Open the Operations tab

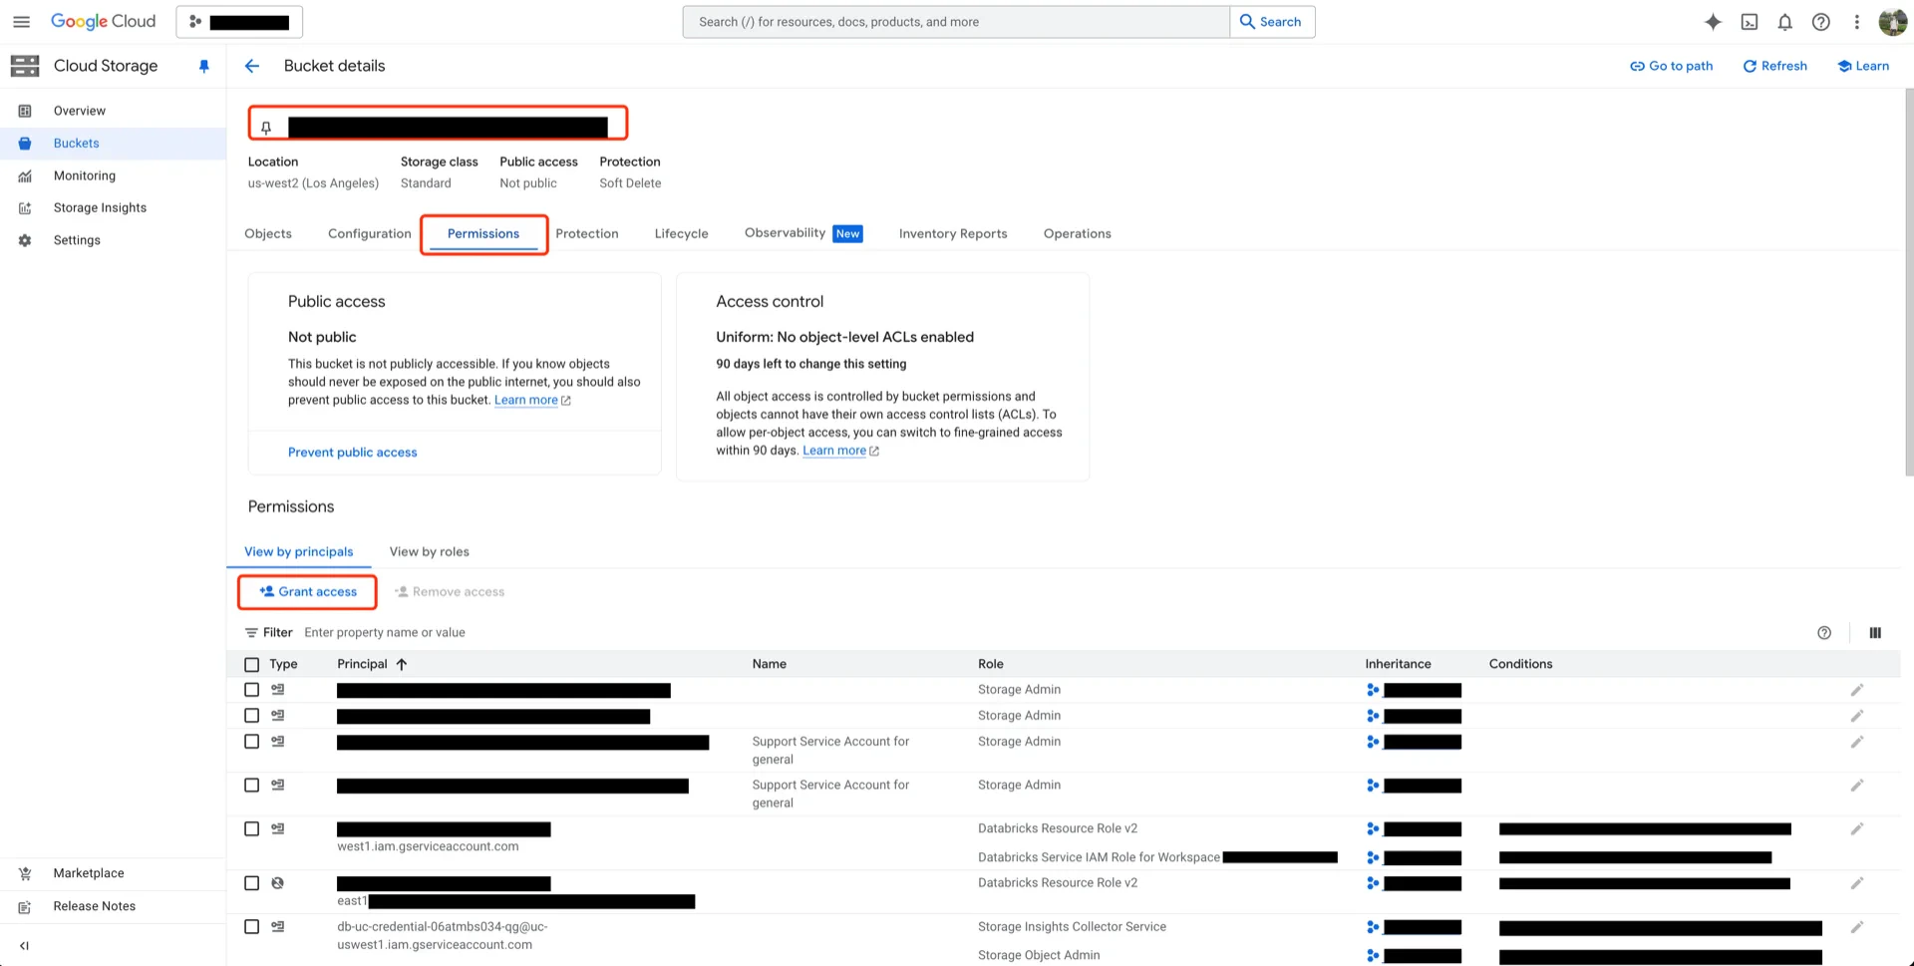pos(1078,233)
